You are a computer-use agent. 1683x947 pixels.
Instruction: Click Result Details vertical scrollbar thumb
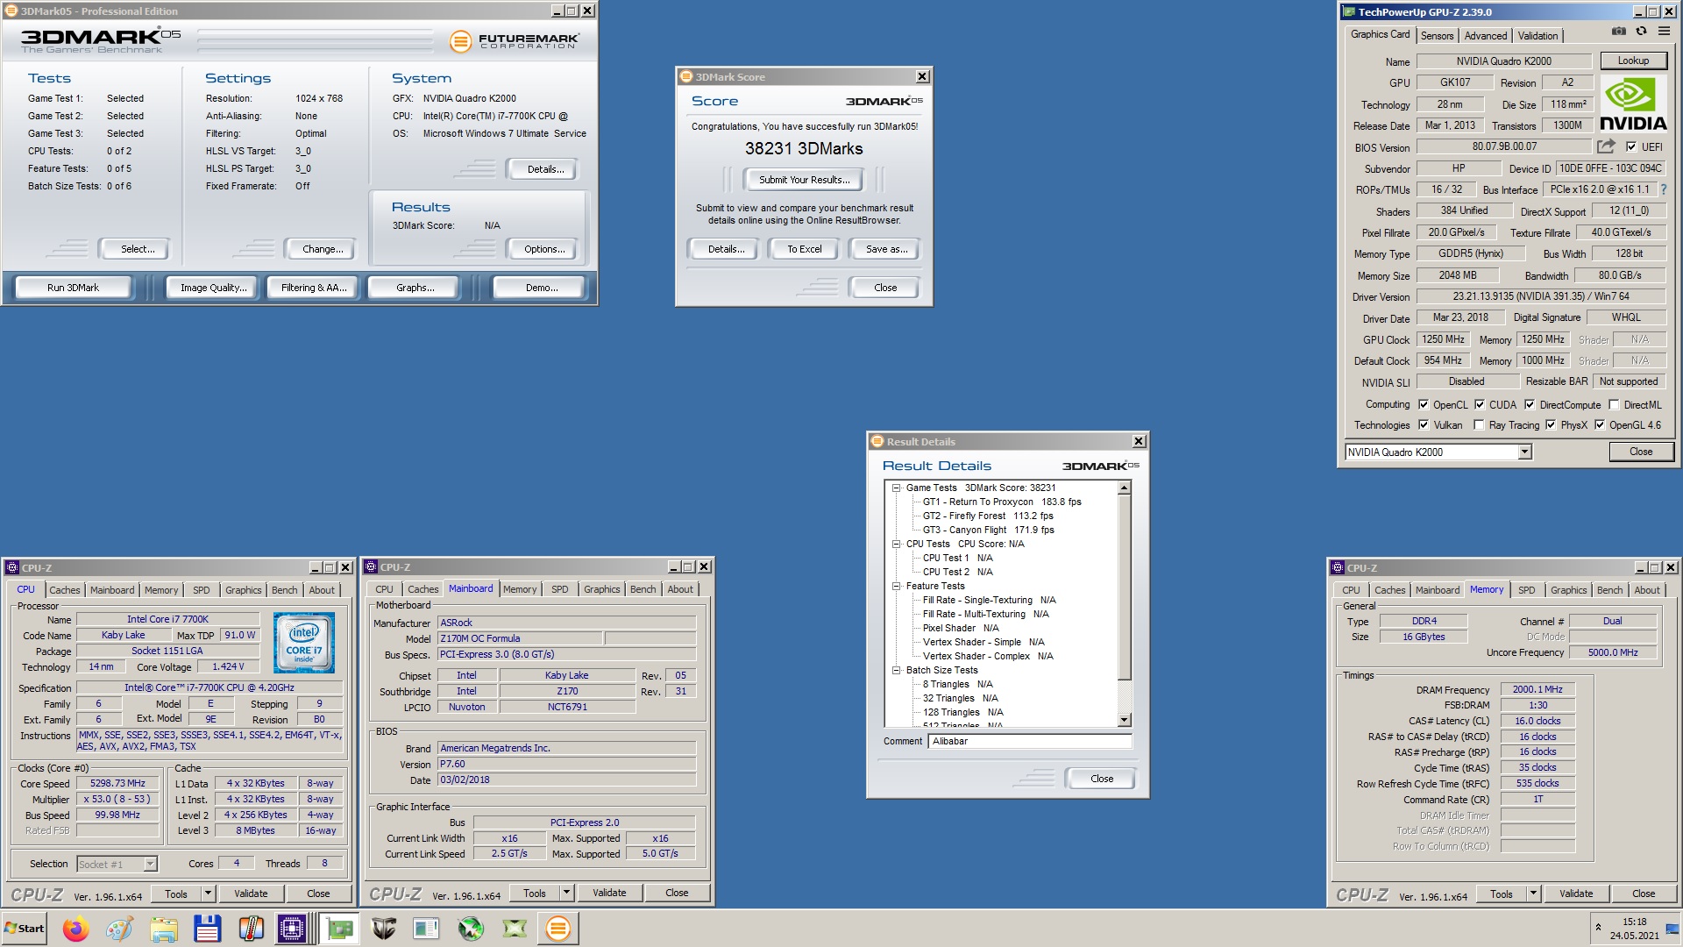1125,587
